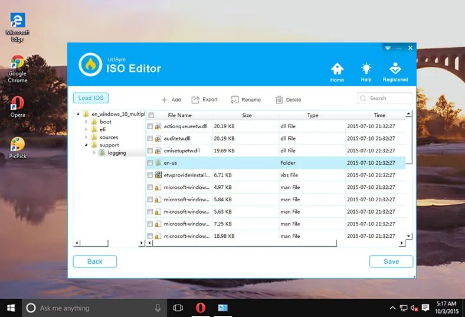Click the etwproviderinstall vbs file icon
Screen dimensions: 465x317
158,175
